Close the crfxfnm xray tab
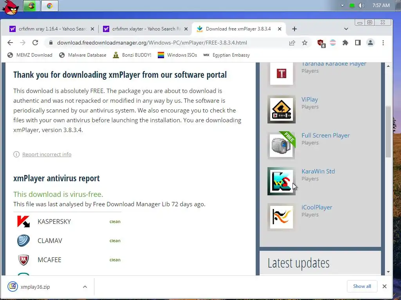The width and height of the screenshot is (401, 300). tap(92, 29)
